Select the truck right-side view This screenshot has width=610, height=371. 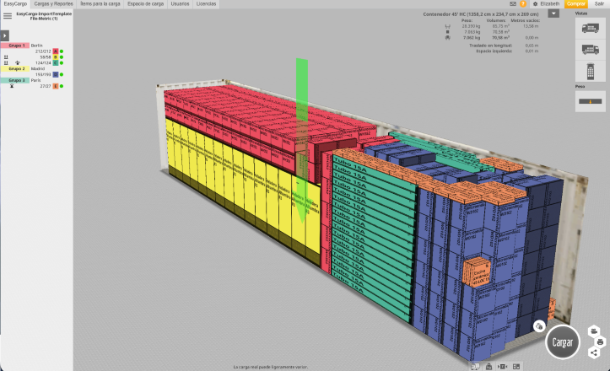590,50
